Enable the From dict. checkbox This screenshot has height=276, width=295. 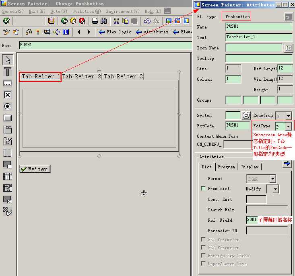(x=203, y=189)
